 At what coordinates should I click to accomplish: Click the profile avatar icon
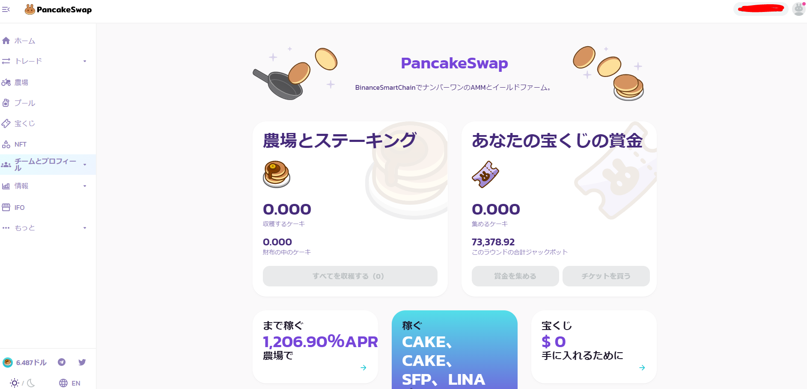tap(798, 9)
